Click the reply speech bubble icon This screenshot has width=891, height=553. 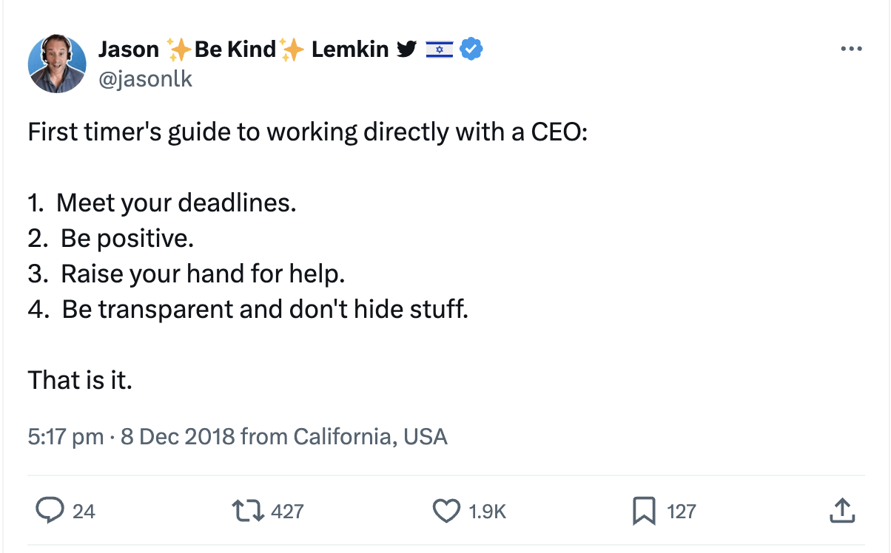click(50, 510)
